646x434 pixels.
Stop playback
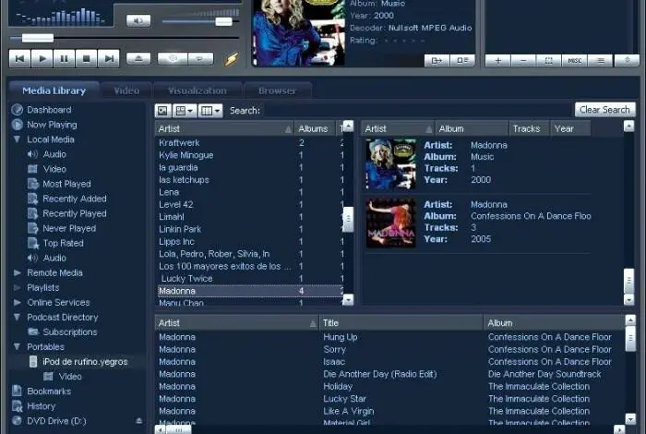[x=86, y=58]
